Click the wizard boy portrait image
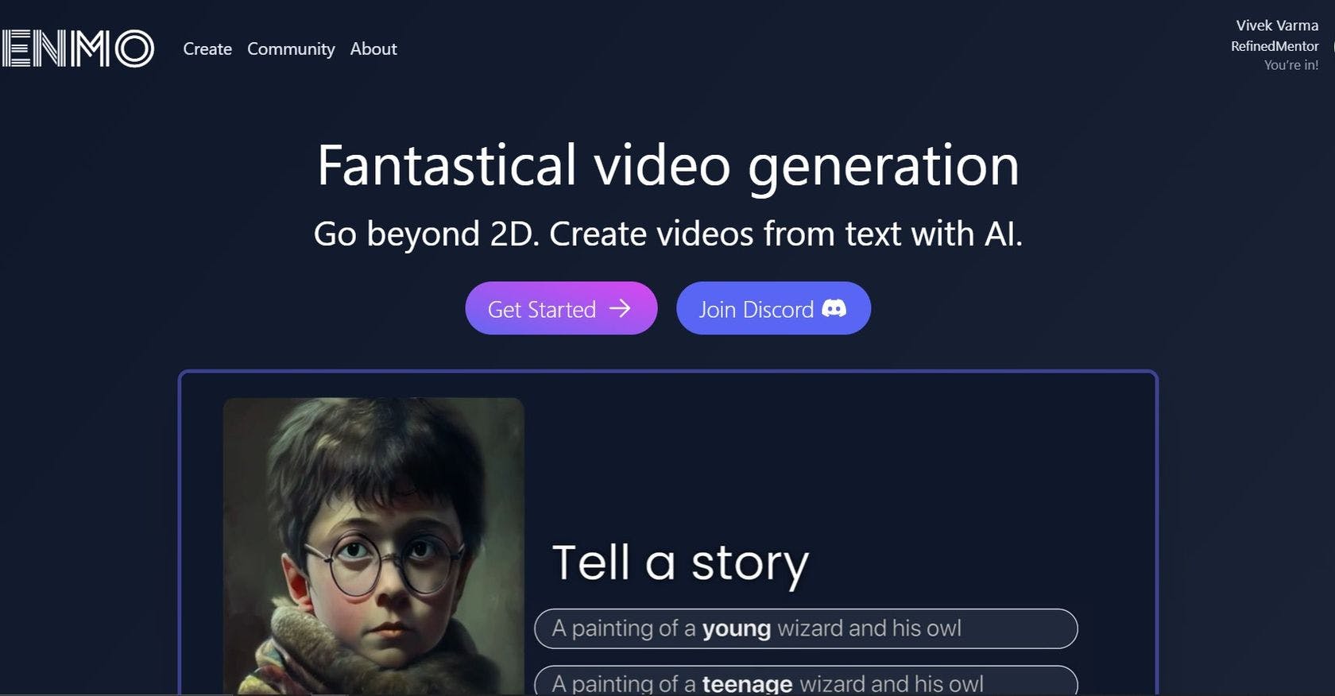The height and width of the screenshot is (696, 1335). click(373, 547)
